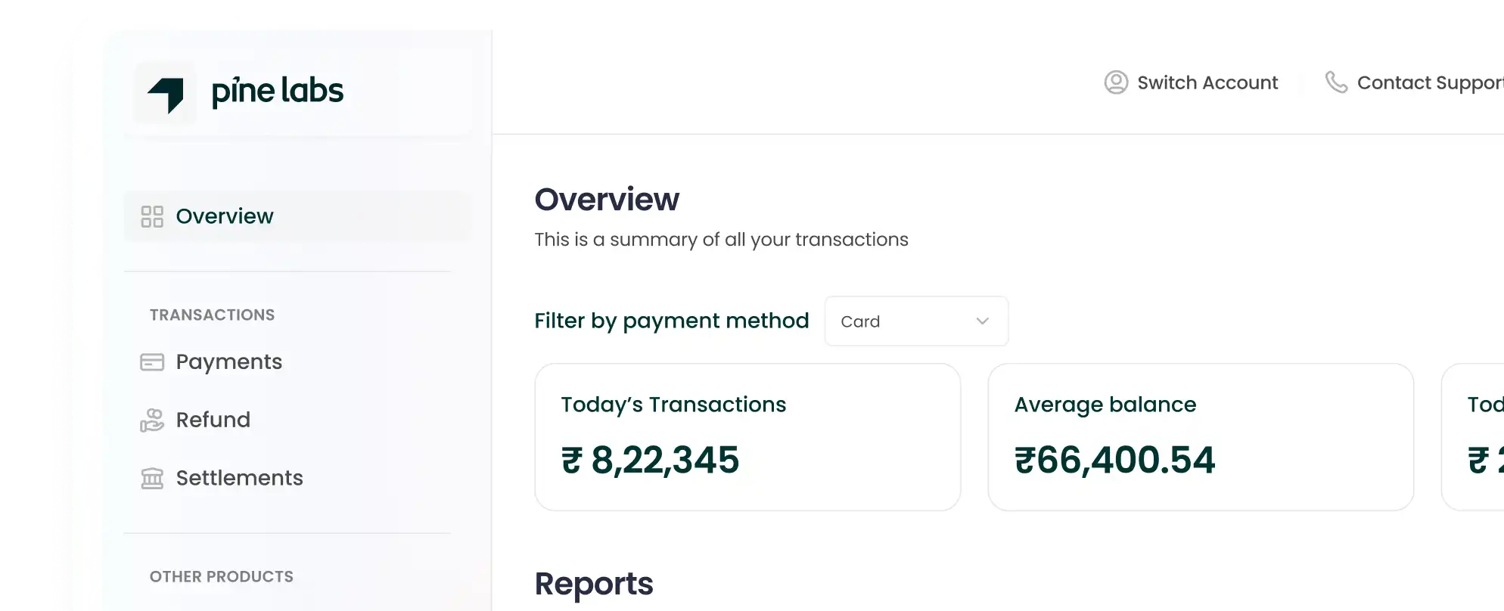Click the Refund icon in the sidebar
The image size is (1504, 611).
[153, 420]
